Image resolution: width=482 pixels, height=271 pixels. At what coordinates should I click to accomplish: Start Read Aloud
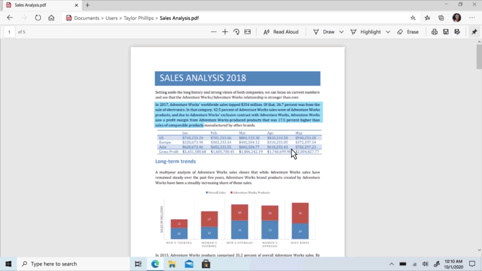[x=281, y=32]
